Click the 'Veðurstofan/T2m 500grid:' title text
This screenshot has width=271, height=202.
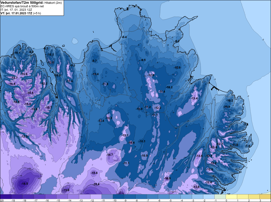(x=22, y=2)
